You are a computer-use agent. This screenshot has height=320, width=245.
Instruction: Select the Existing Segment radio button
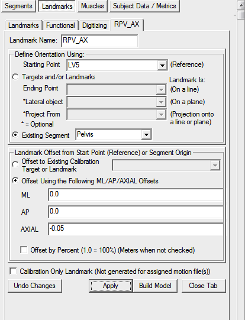tap(15, 135)
